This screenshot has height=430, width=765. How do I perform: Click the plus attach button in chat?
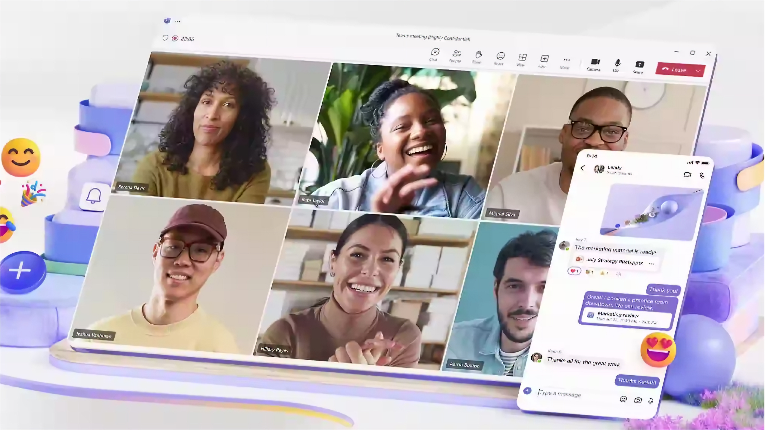point(527,391)
